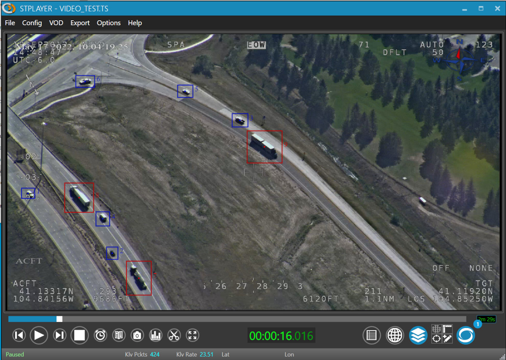Screen dimensions: 506x360
Task: Toggle fullscreen expand icon
Action: pyautogui.click(x=192, y=336)
